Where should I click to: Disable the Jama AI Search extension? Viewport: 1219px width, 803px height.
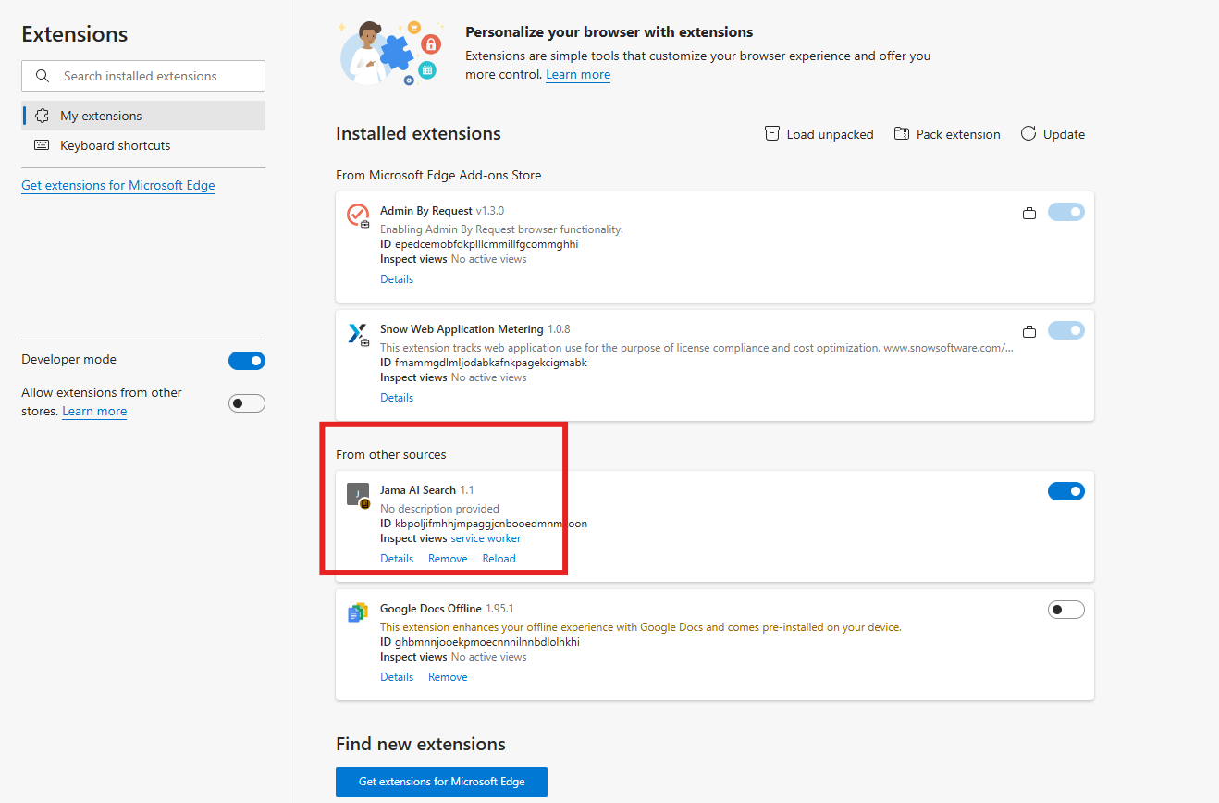pos(1066,491)
